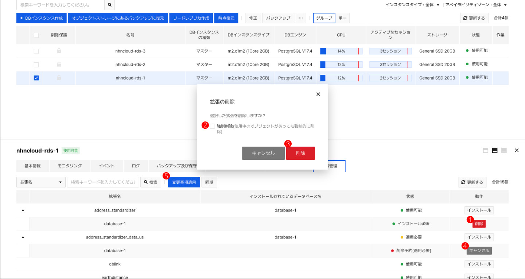The width and height of the screenshot is (525, 279).
Task: Set detail panel to medium layout icon
Action: click(495, 150)
